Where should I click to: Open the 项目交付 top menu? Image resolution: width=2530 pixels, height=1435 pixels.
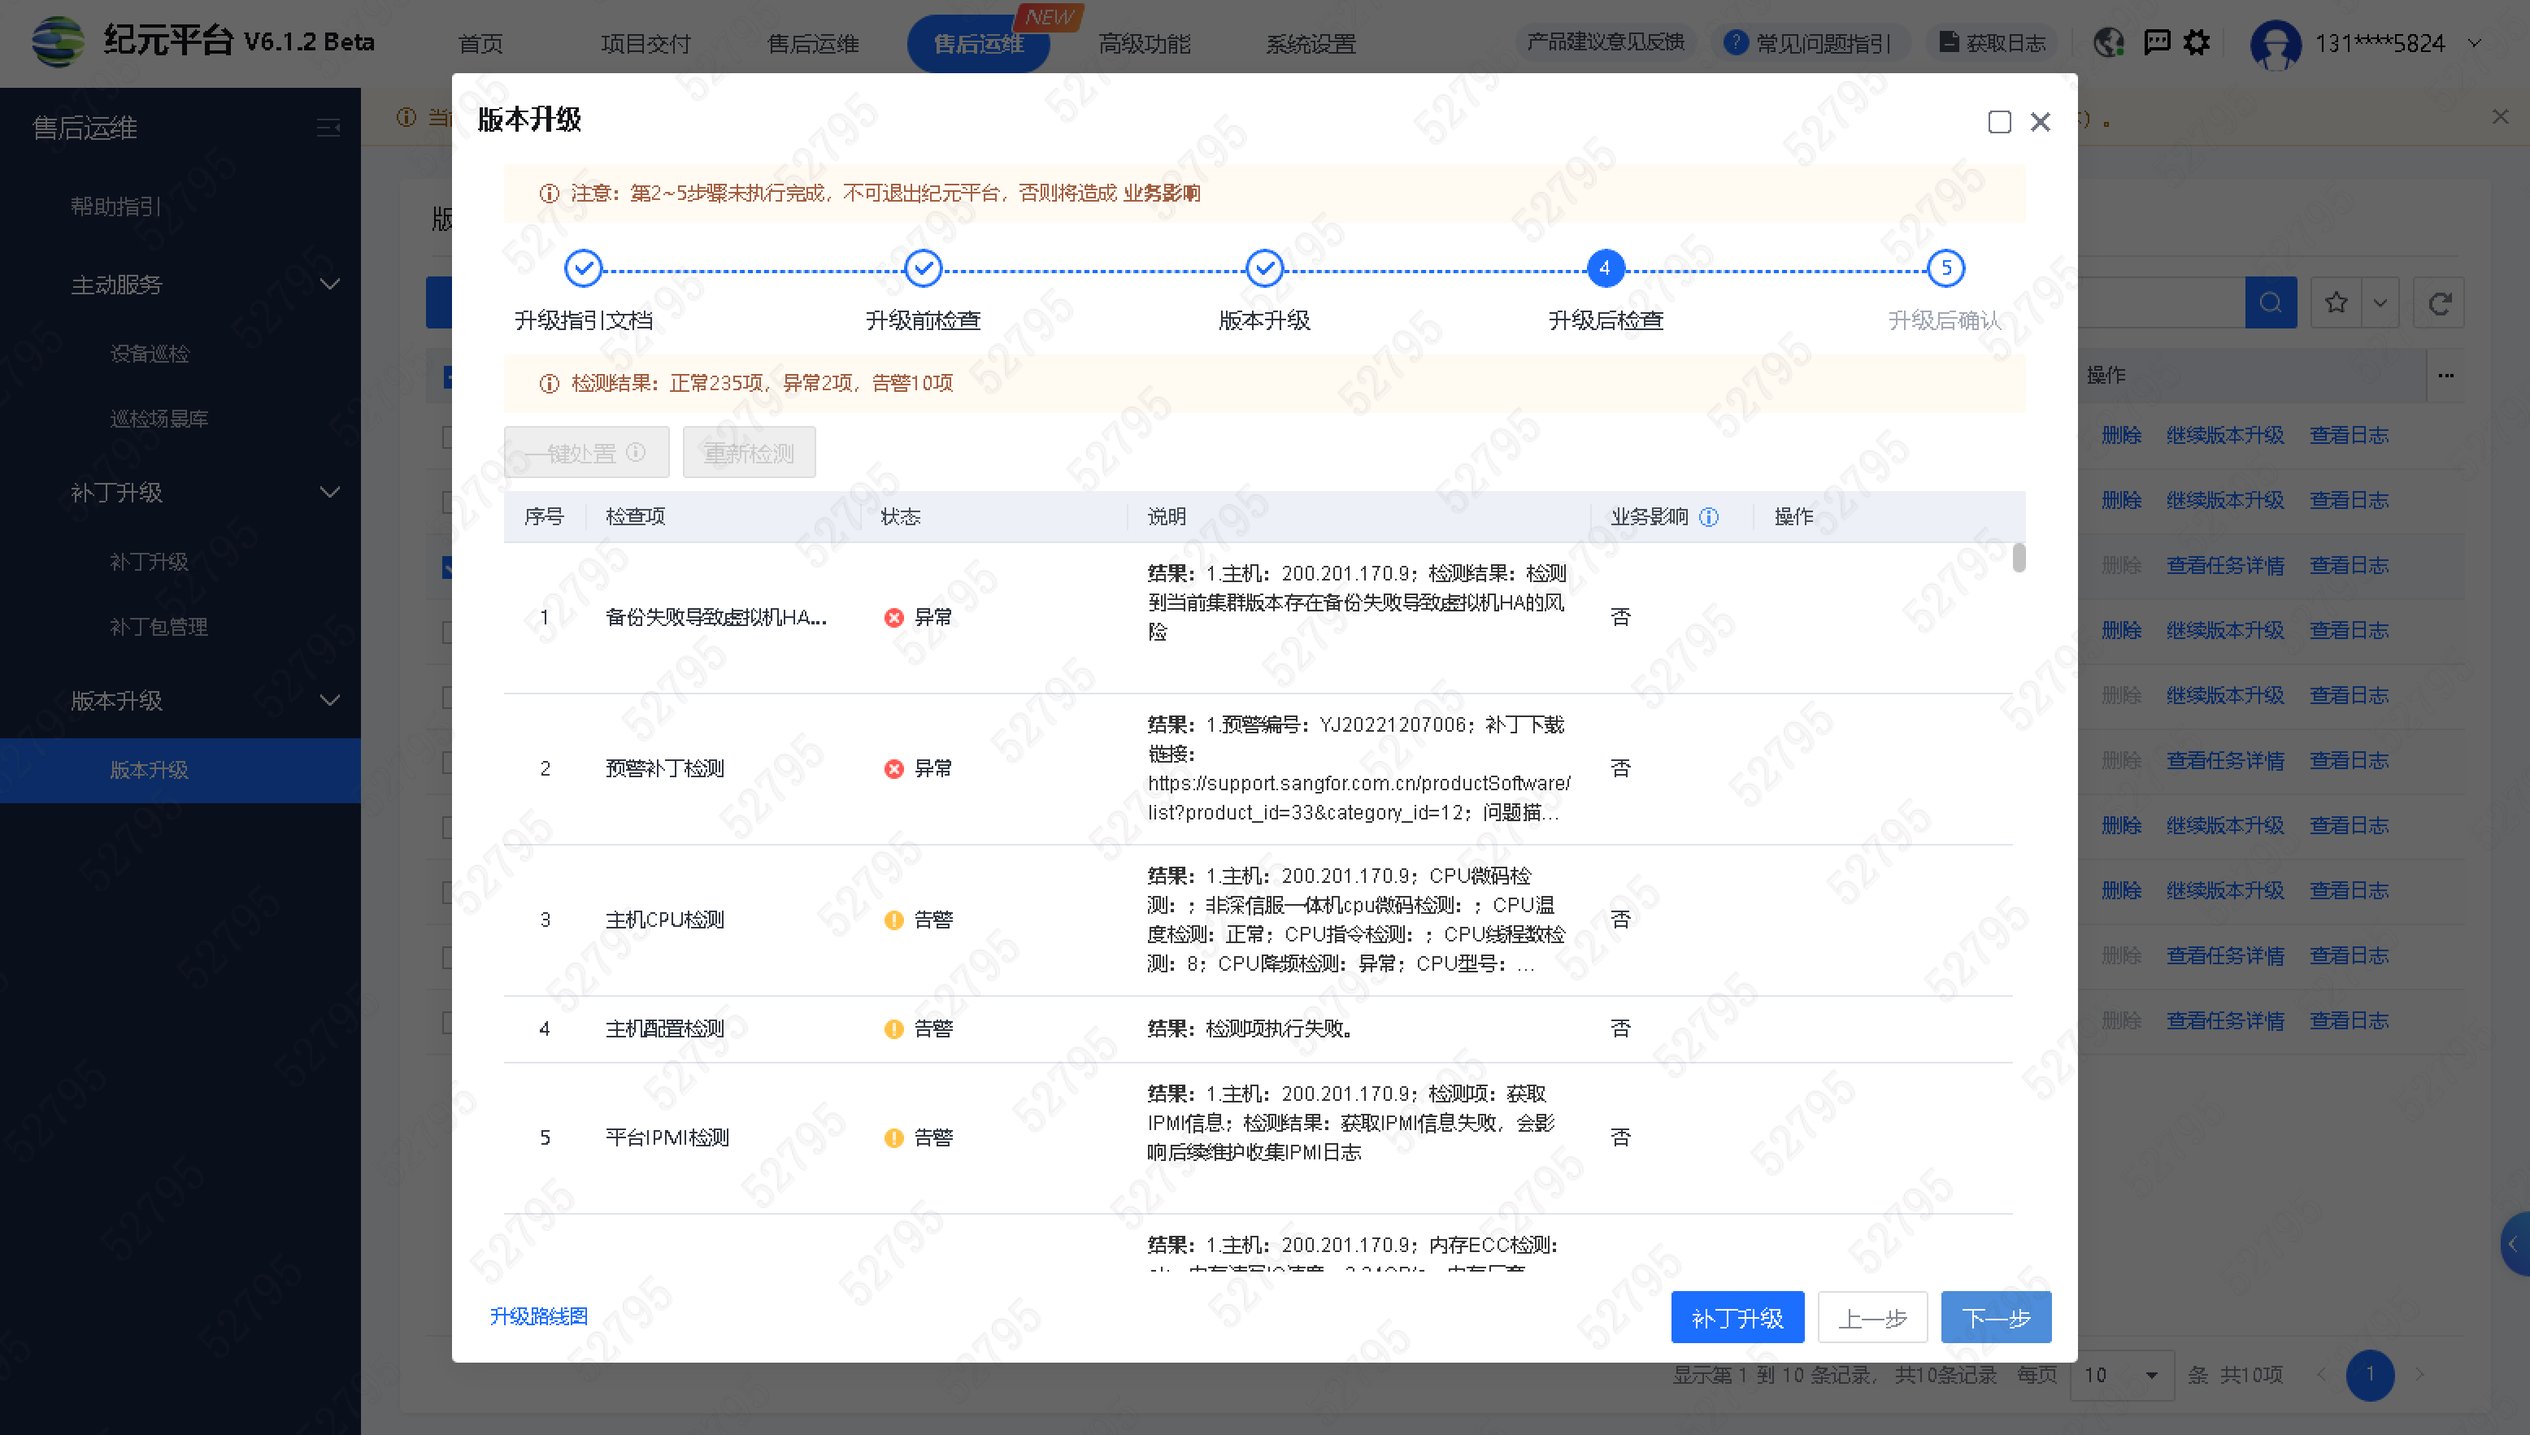click(646, 43)
